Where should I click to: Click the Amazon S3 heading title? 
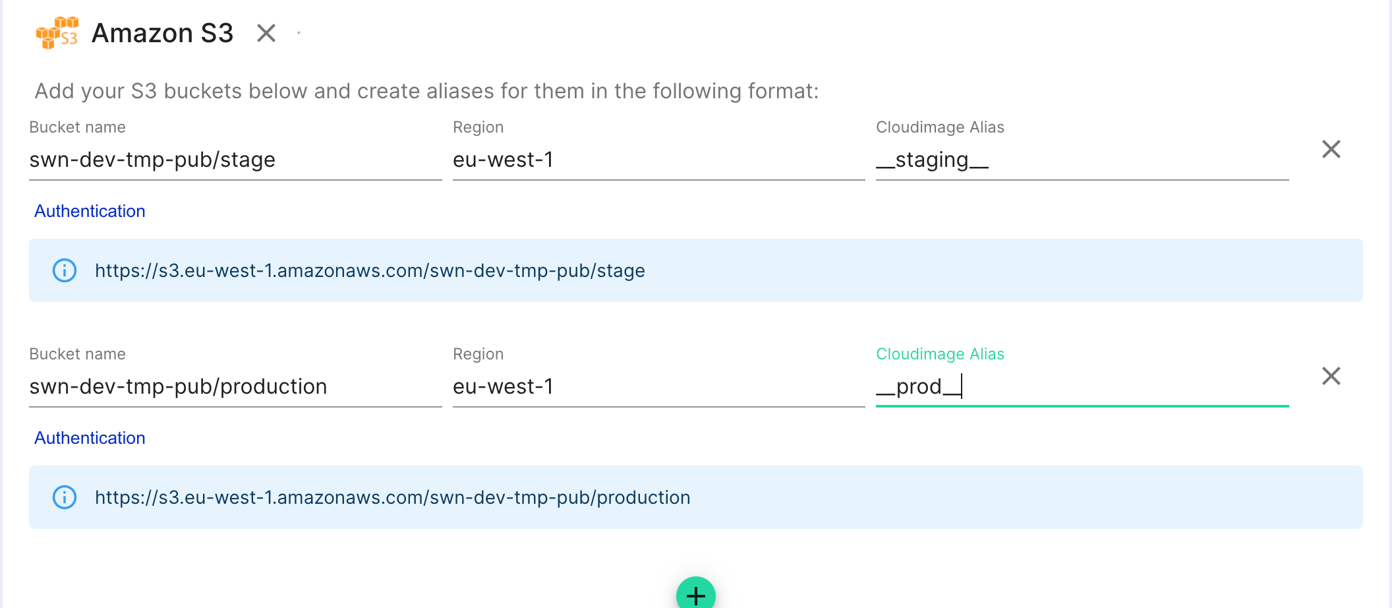click(162, 33)
